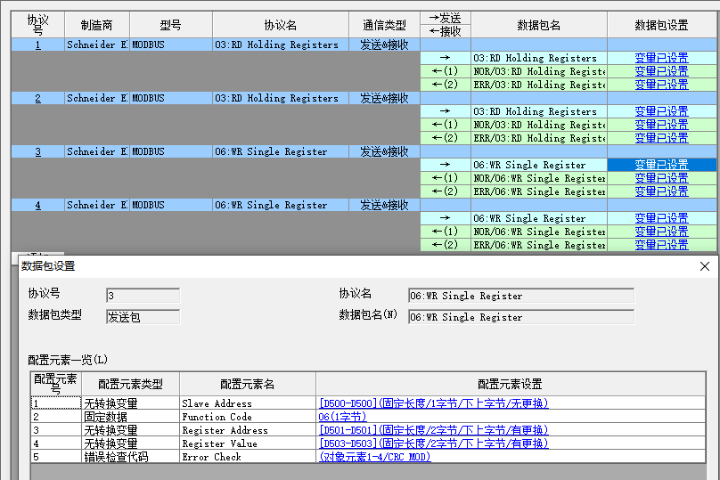Viewport: 720px width, 480px height.
Task: Click the 协议号 field showing 3
Action: [x=143, y=296]
